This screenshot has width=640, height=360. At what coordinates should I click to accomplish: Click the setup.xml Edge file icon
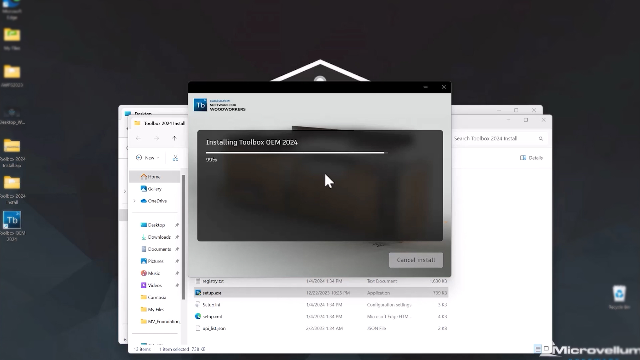click(x=198, y=316)
